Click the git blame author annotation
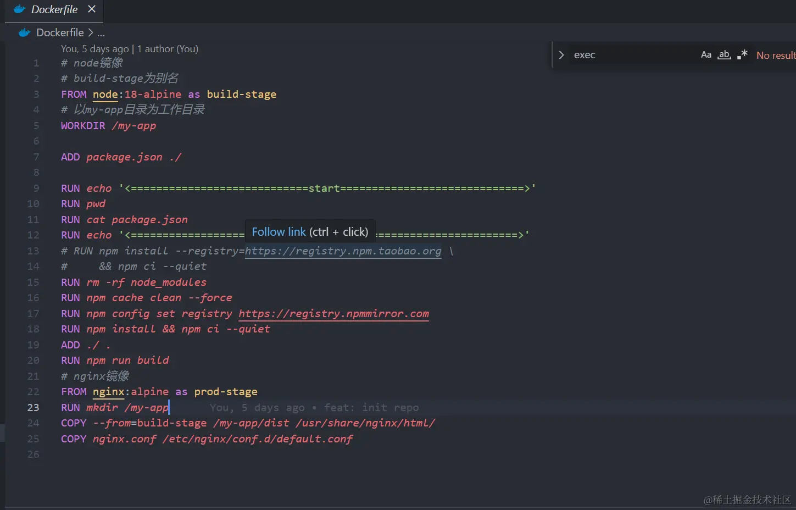The image size is (796, 510). click(130, 49)
